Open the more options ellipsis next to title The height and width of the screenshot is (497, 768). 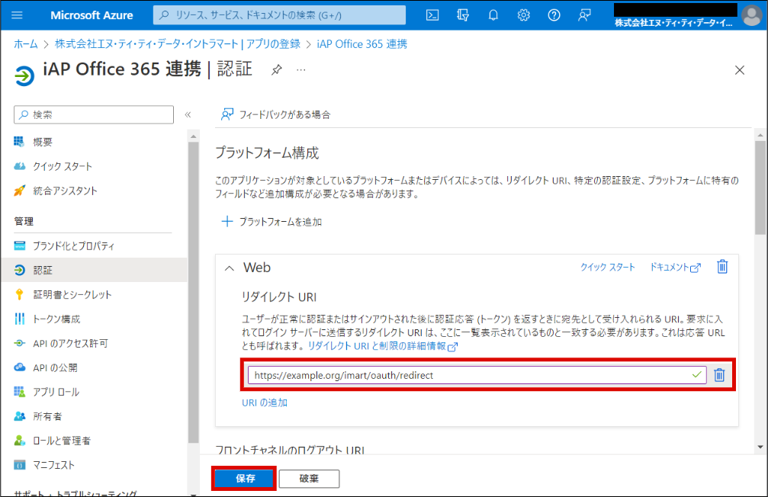pos(301,69)
